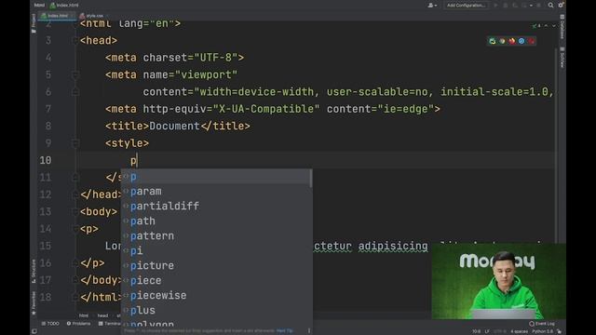
Task: Open the Python 3.8 interpreter selector
Action: (543, 331)
